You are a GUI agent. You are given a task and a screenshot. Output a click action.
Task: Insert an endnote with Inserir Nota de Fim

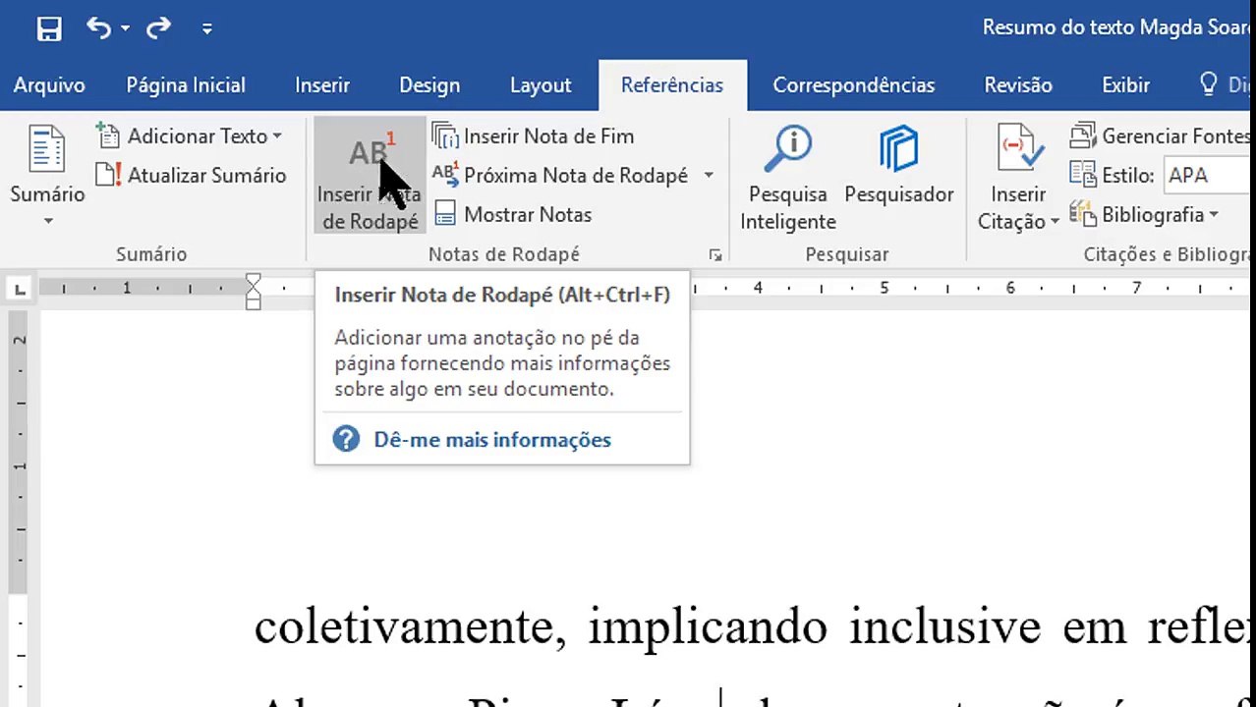534,136
